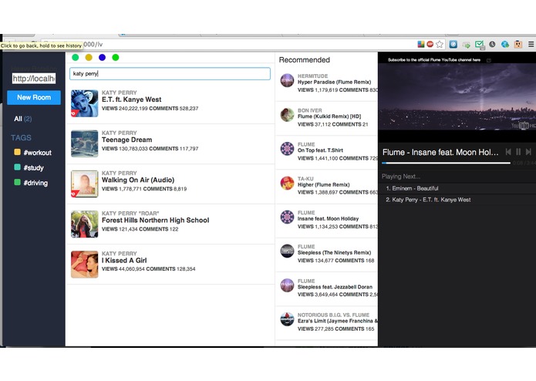The image size is (536, 381).
Task: Click the teal #study tag swatch
Action: point(17,167)
